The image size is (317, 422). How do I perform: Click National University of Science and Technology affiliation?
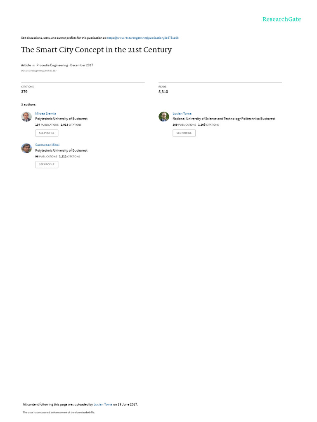(224, 119)
